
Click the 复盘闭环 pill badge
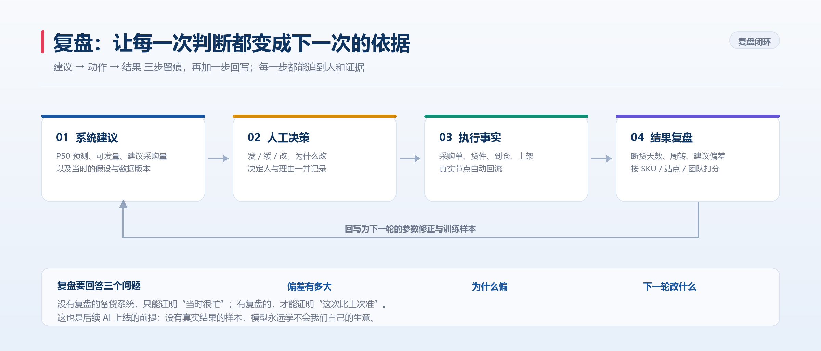pos(754,41)
